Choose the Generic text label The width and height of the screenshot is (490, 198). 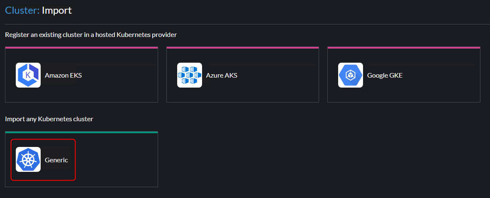pyautogui.click(x=56, y=160)
